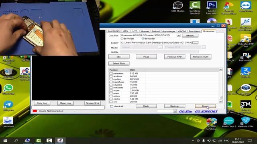
Task: Click the Remove MDM button
Action: tap(201, 57)
